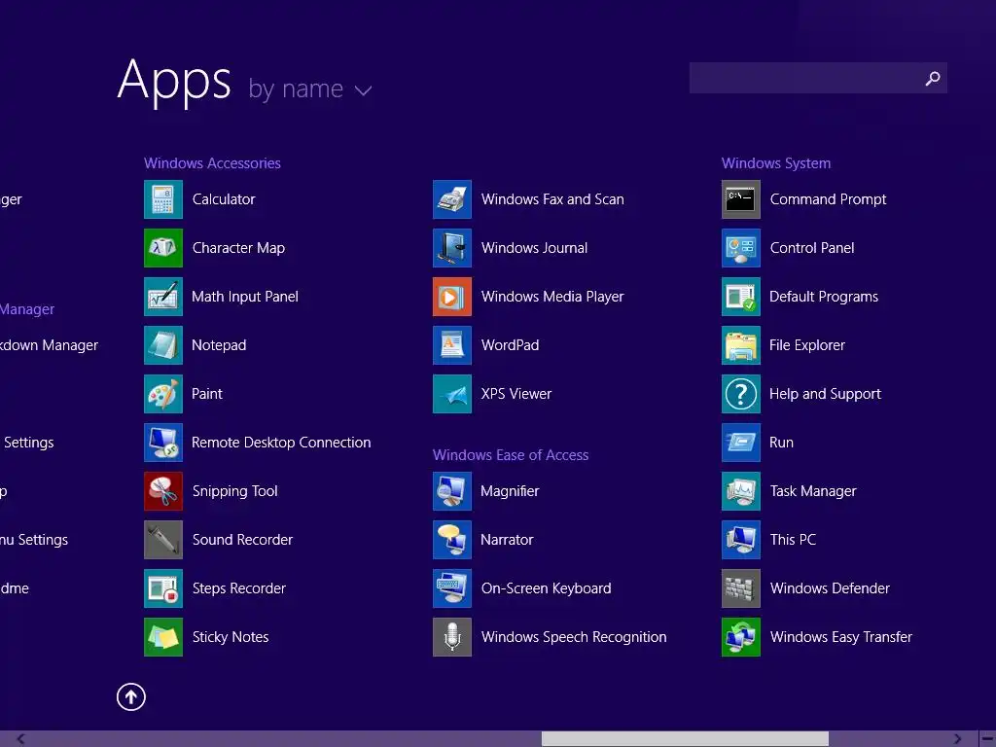Click the 'Task Manager' label
The width and height of the screenshot is (996, 747).
(x=813, y=491)
